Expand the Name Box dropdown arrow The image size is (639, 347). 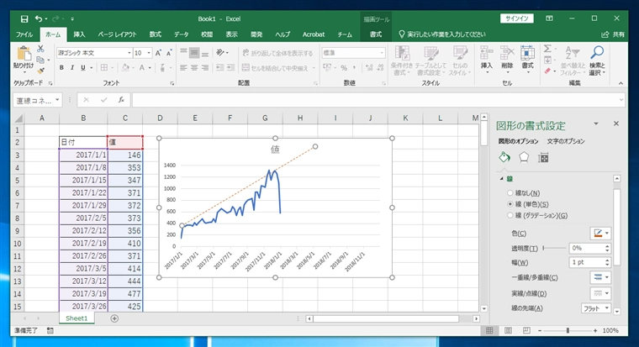pyautogui.click(x=57, y=100)
